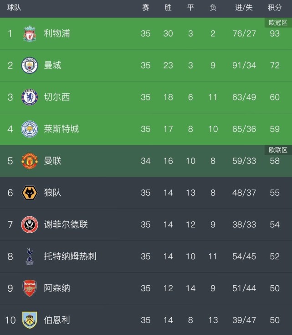The image size is (292, 335).
Task: Open the 利物浦 team name link
Action: point(57,33)
